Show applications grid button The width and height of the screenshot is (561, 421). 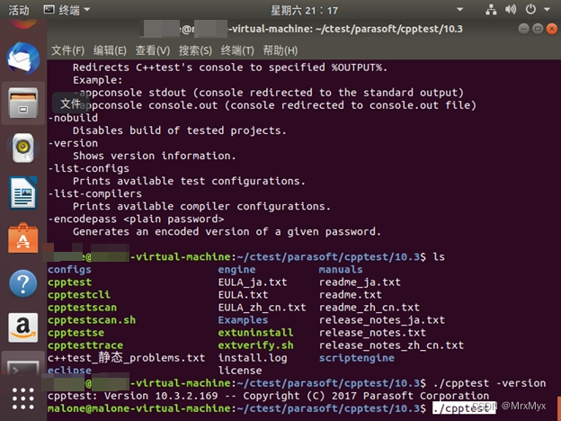coord(23,399)
